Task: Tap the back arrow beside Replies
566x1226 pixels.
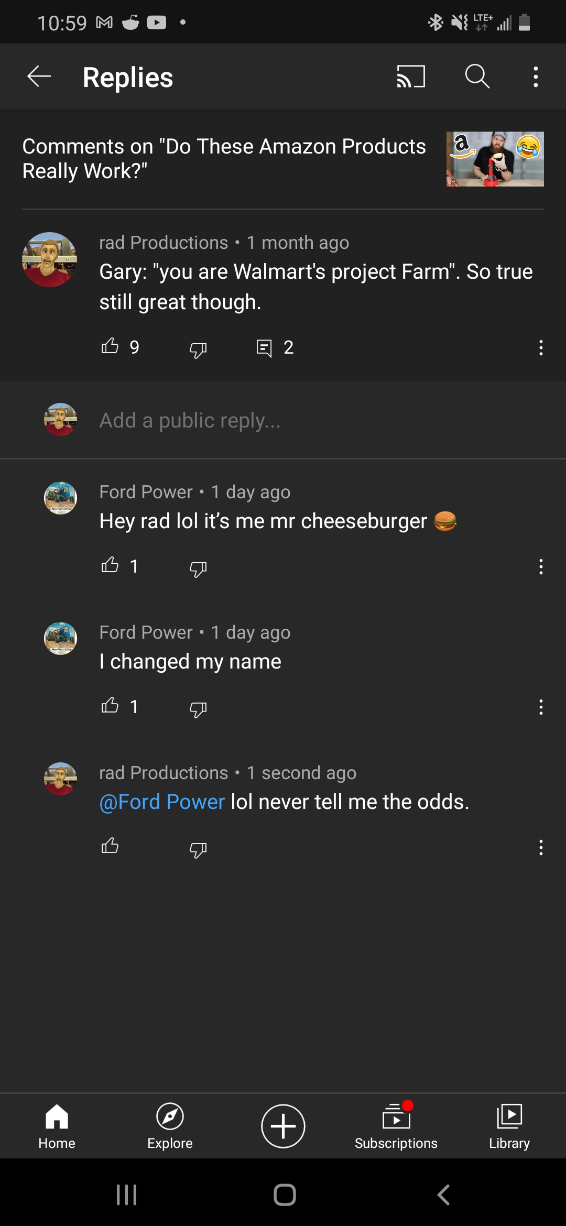Action: (x=39, y=77)
